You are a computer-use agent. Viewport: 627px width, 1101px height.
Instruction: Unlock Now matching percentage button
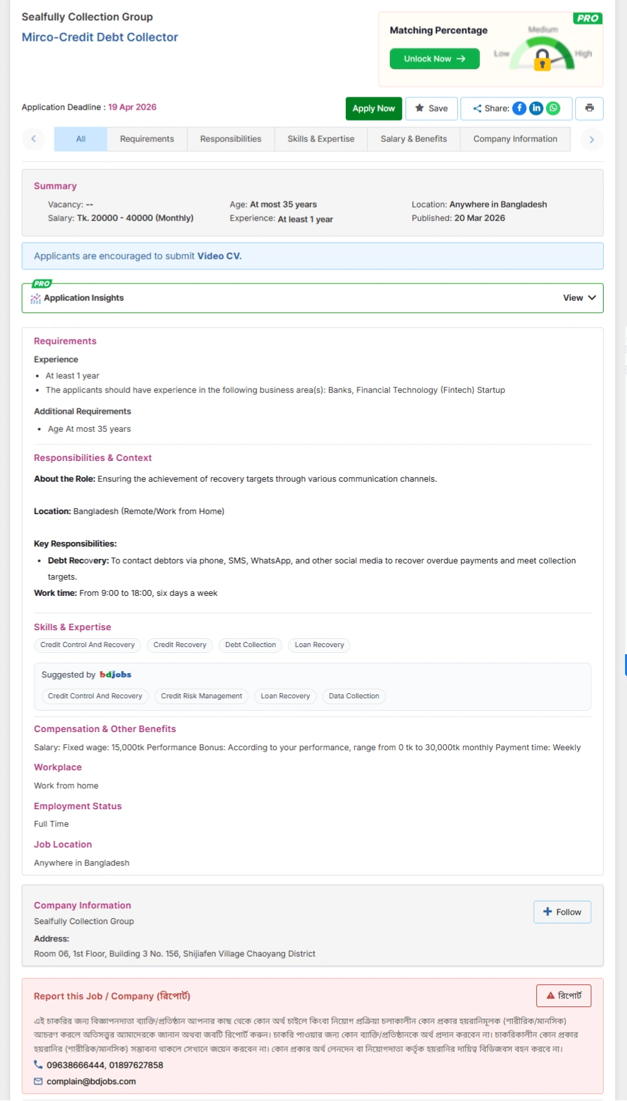click(435, 58)
